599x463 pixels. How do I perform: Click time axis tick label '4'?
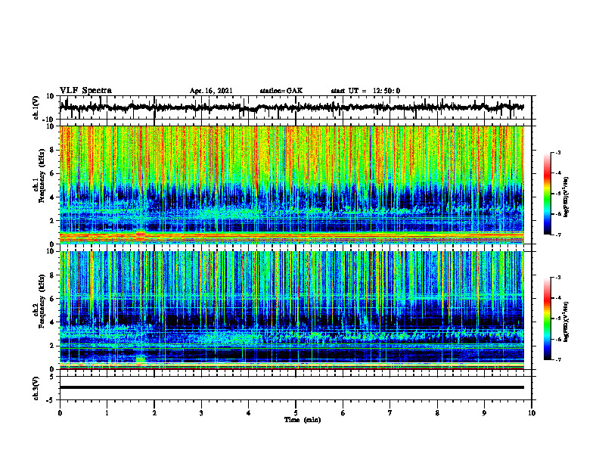[249, 413]
